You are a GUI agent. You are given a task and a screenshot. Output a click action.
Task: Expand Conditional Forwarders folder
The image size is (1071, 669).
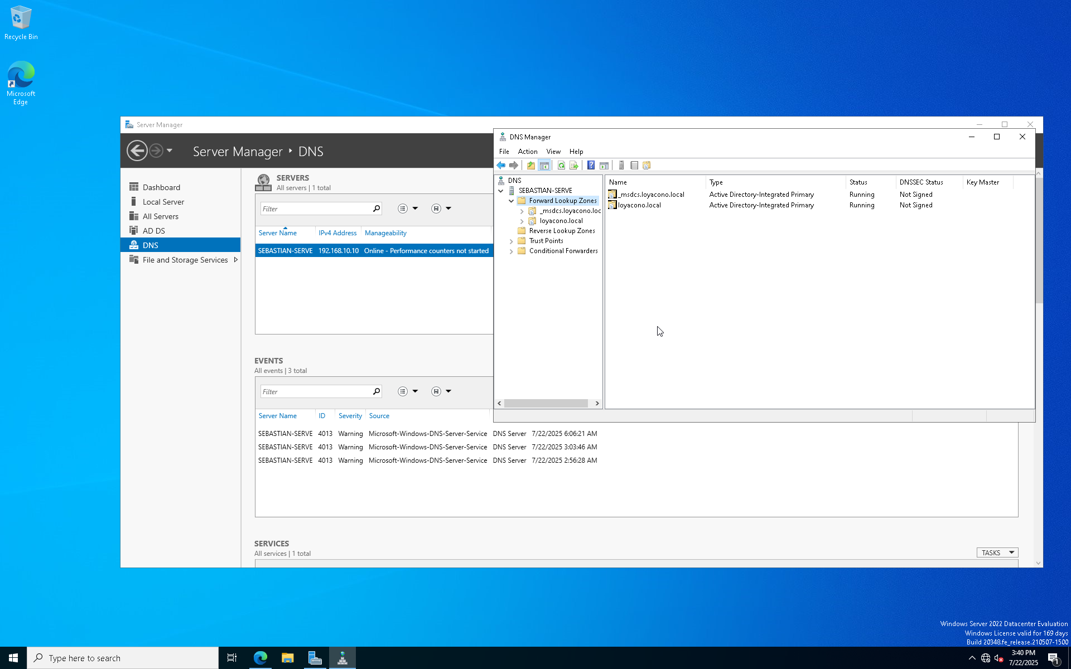511,251
